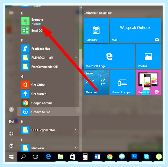168x167 pixels.
Task: Click the app list scroll-up arrow
Action: point(81,7)
